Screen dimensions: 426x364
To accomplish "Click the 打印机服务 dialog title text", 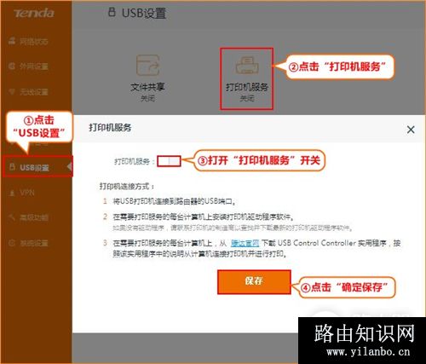I will [110, 128].
